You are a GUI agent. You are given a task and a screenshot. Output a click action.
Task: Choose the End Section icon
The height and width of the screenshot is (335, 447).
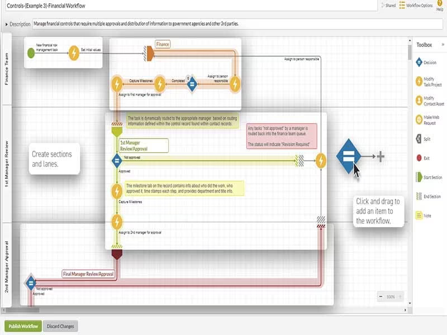[x=419, y=197]
